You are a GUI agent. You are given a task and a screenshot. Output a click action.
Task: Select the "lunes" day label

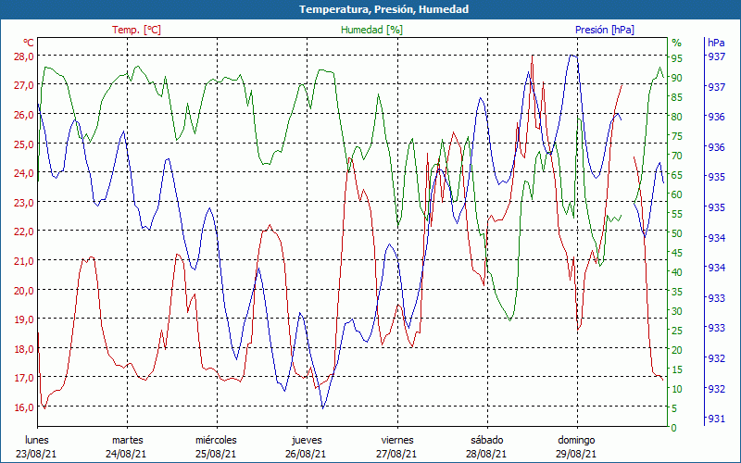[x=37, y=441]
